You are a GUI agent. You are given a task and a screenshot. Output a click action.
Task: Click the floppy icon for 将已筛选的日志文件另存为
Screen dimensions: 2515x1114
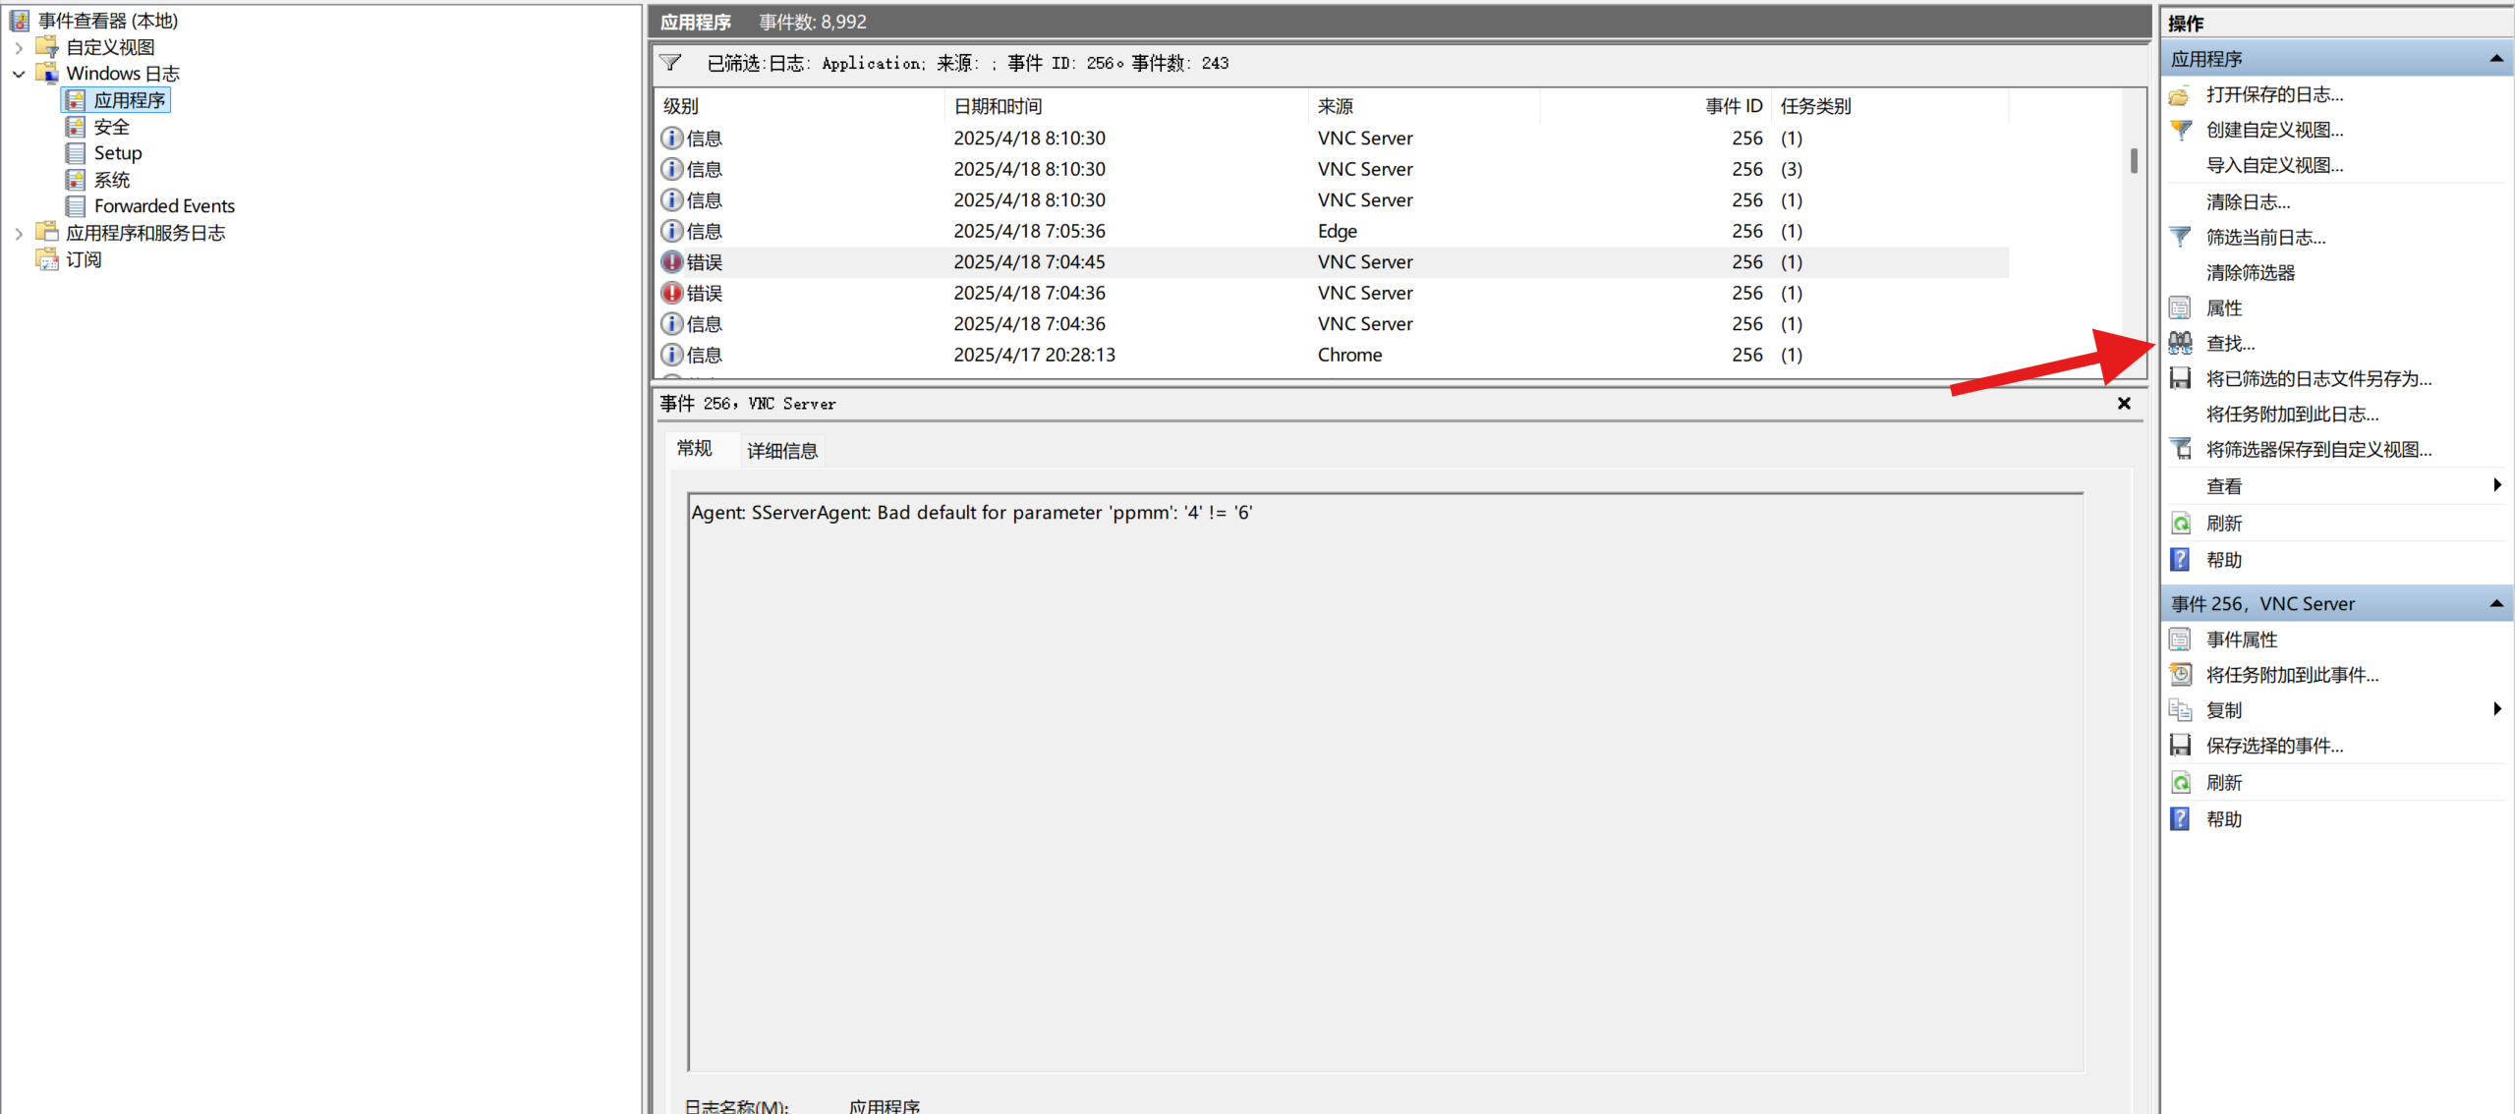pos(2180,378)
